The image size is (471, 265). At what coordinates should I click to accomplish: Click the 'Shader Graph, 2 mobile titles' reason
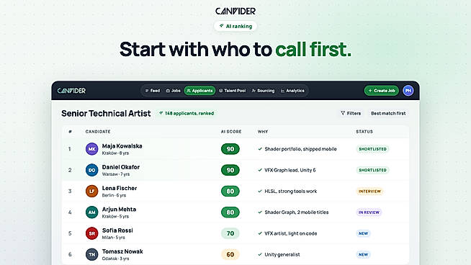click(x=296, y=212)
